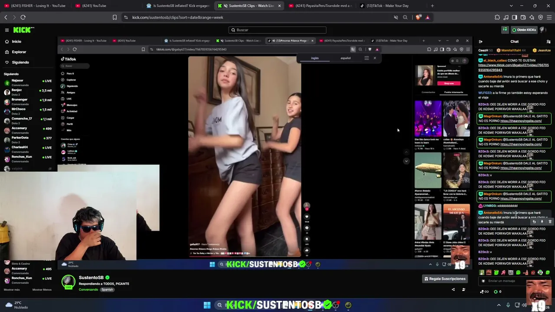Click Regala Suscripciones button
Viewport: 555px width, 312px height.
445,279
